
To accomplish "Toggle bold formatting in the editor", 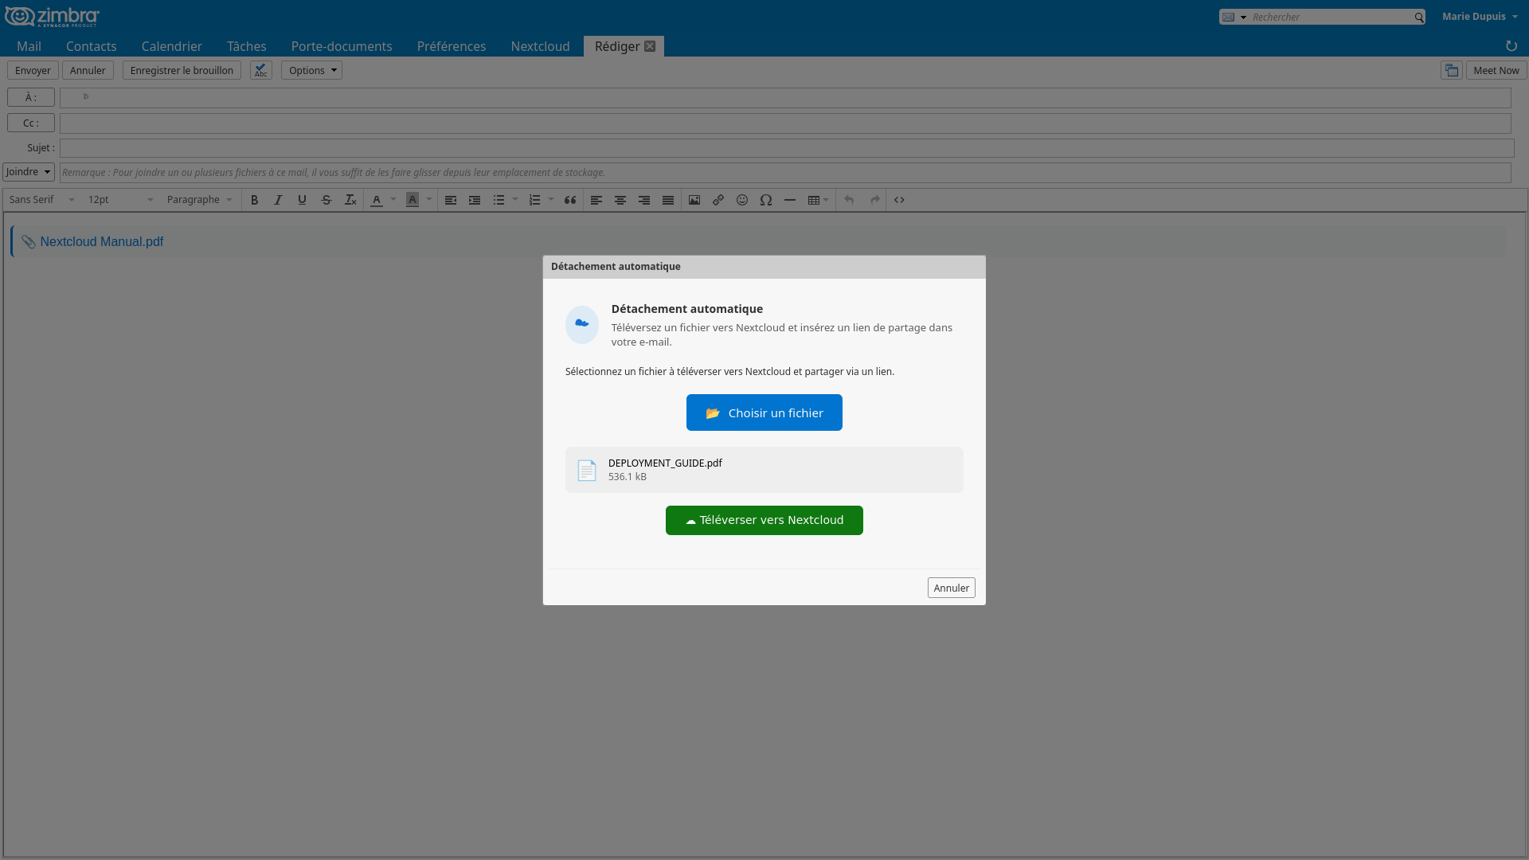I will (254, 200).
